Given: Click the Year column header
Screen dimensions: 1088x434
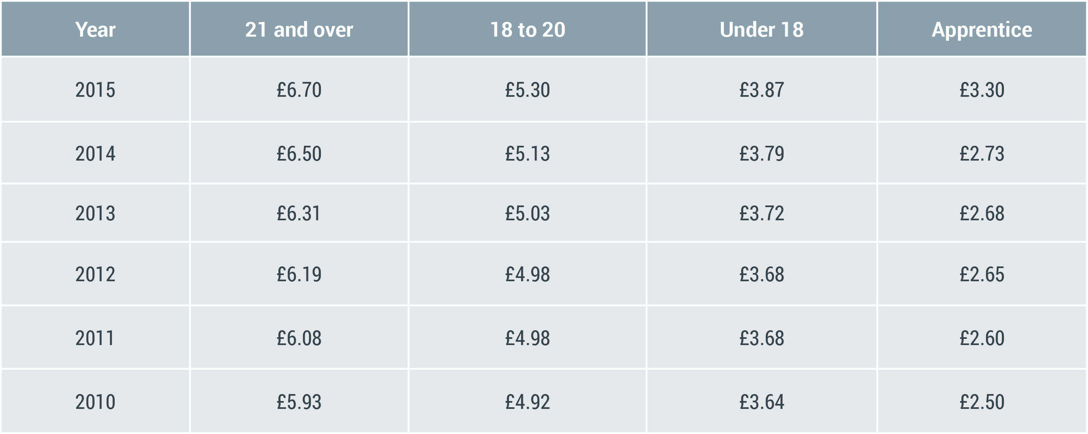Looking at the screenshot, I should [x=95, y=30].
